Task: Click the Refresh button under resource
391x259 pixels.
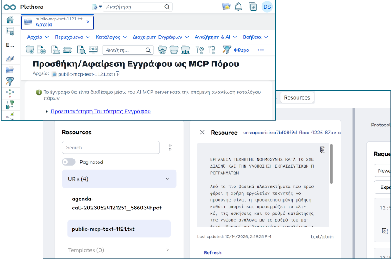Action: pos(212,252)
